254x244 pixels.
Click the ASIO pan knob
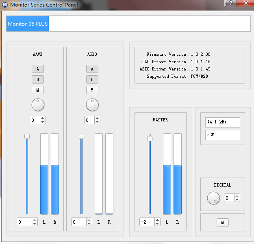92,105
